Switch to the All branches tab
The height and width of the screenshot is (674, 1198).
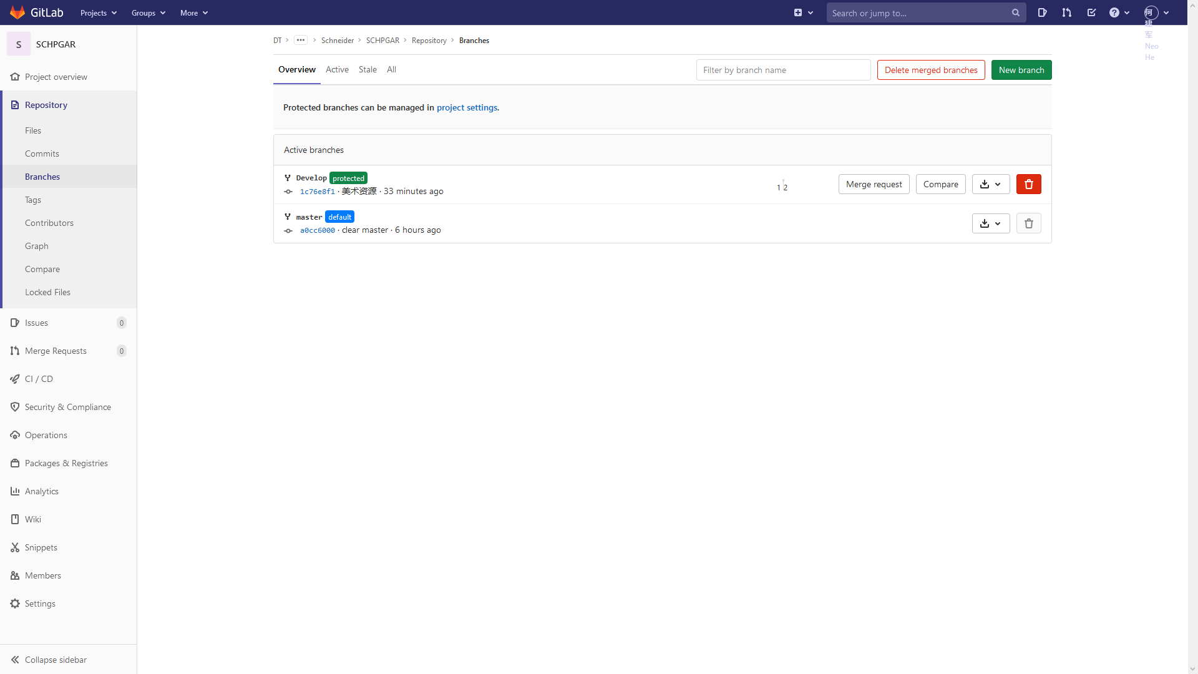(391, 70)
